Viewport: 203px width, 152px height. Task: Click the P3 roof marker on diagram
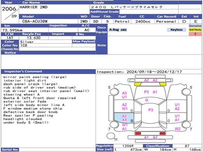tap(151, 110)
